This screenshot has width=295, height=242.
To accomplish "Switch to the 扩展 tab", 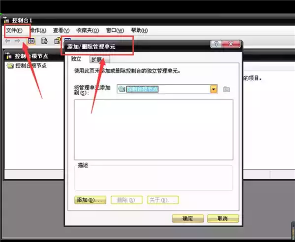I will (x=96, y=59).
